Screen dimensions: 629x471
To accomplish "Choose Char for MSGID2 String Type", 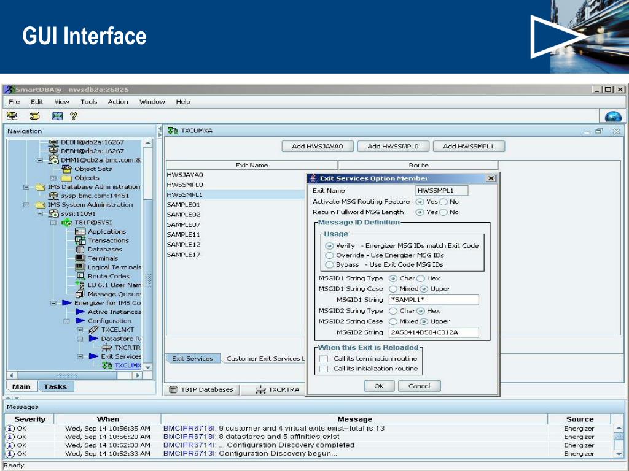I will 393,311.
